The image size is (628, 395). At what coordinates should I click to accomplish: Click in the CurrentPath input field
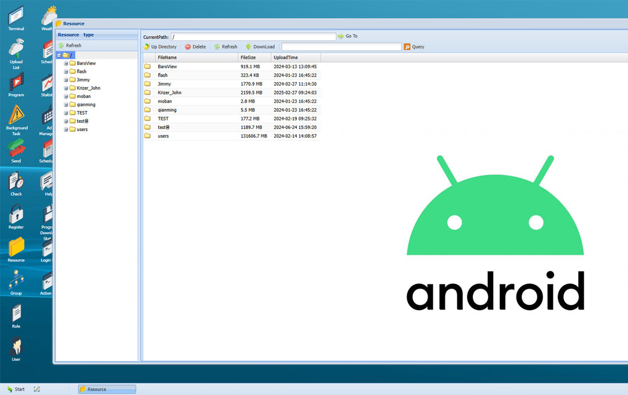[x=253, y=37]
